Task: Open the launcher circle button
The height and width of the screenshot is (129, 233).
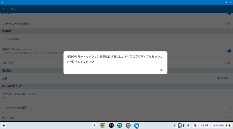Action: pos(4,125)
